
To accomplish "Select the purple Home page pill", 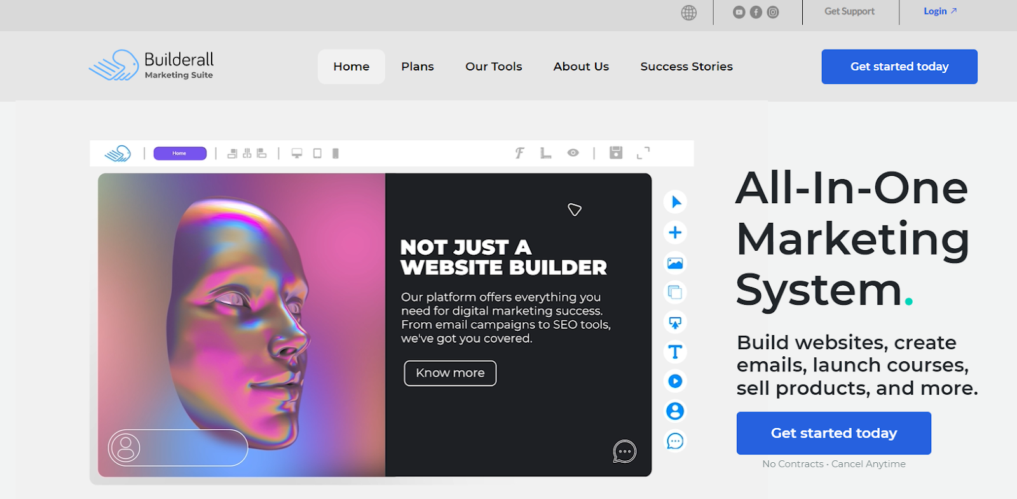I will coord(180,154).
